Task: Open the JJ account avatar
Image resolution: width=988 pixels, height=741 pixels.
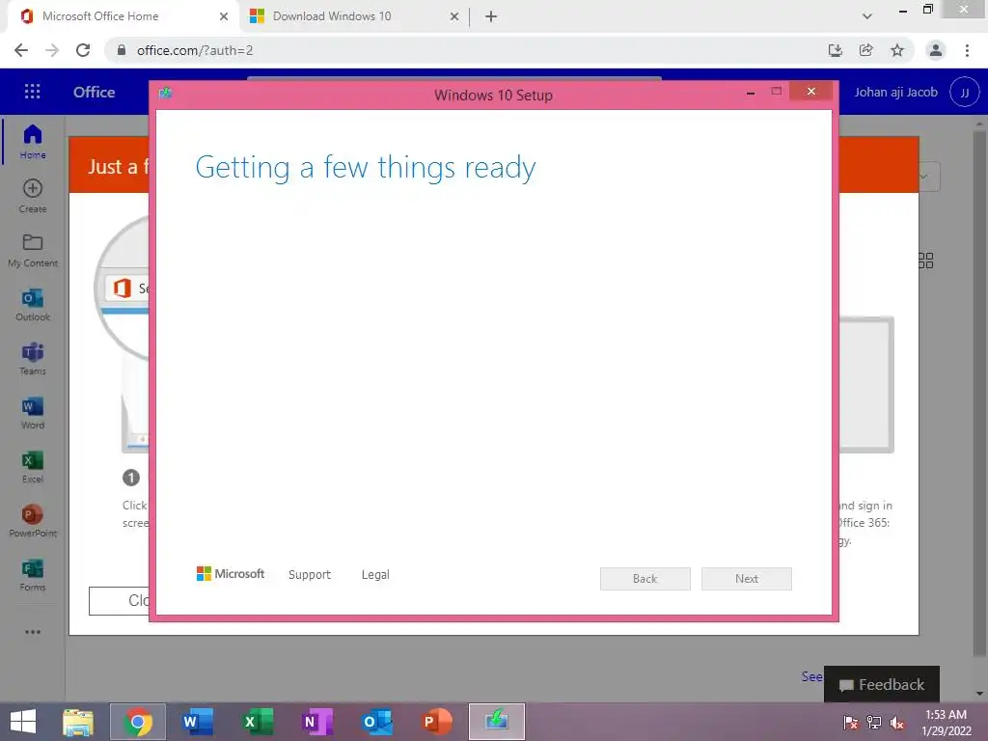Action: pos(964,92)
